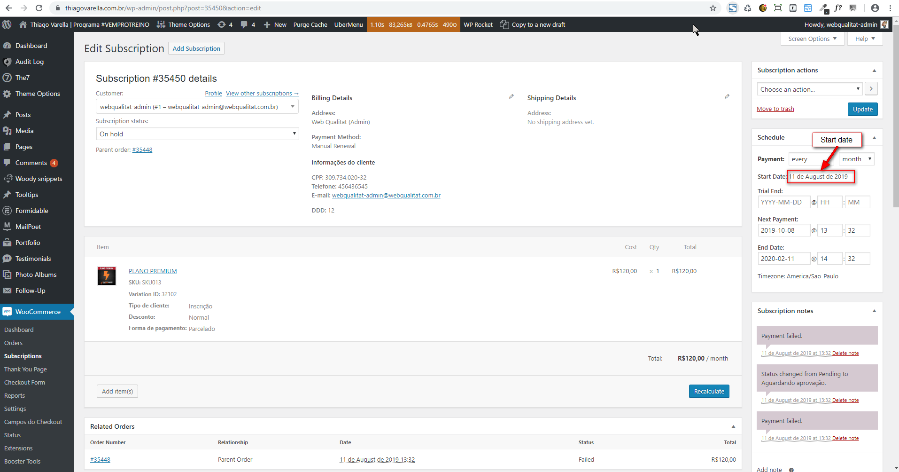899x472 pixels.
Task: Open the customer Profile link
Action: pos(213,94)
